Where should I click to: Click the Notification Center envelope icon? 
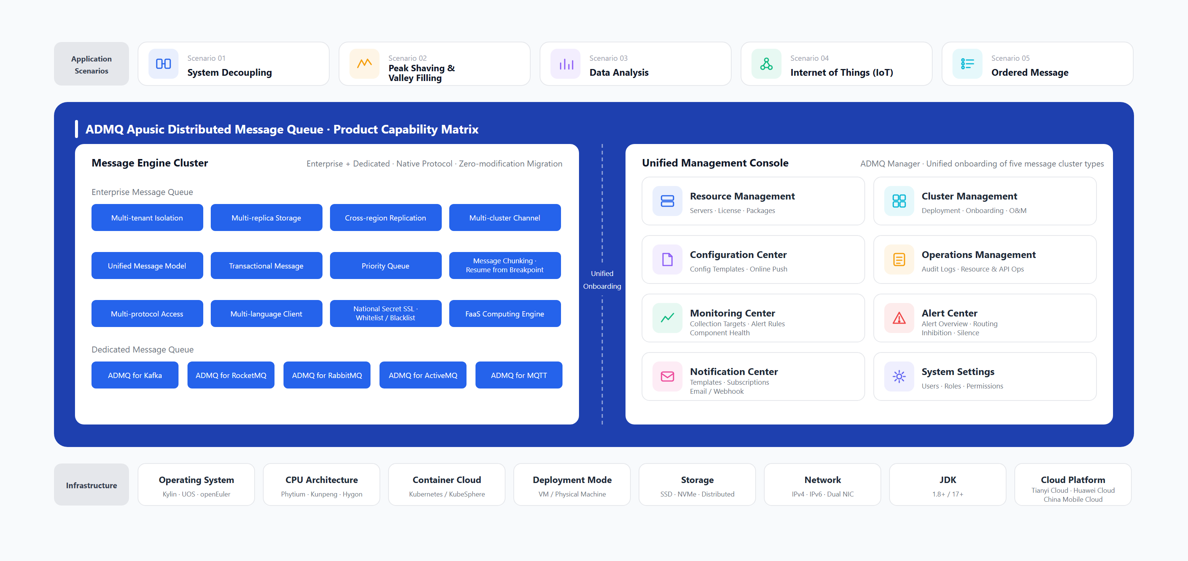point(667,376)
